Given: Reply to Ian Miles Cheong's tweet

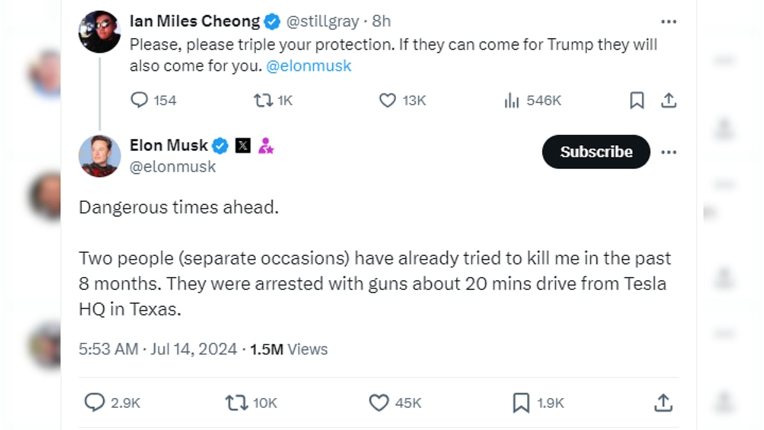Looking at the screenshot, I should pyautogui.click(x=139, y=100).
